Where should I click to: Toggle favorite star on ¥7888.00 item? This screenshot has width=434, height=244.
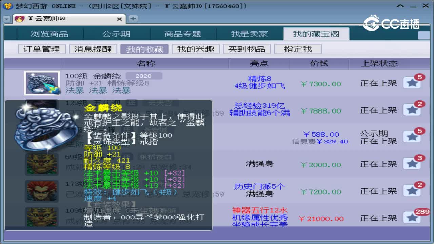[x=412, y=110]
